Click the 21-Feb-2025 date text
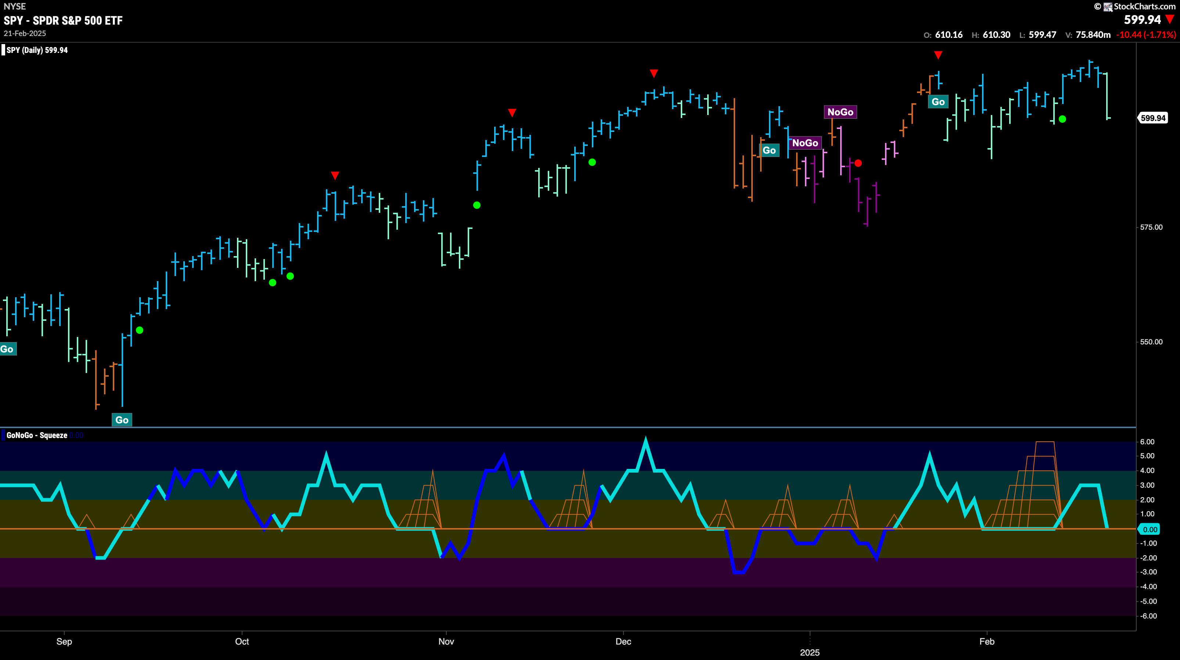1180x660 pixels. tap(25, 33)
